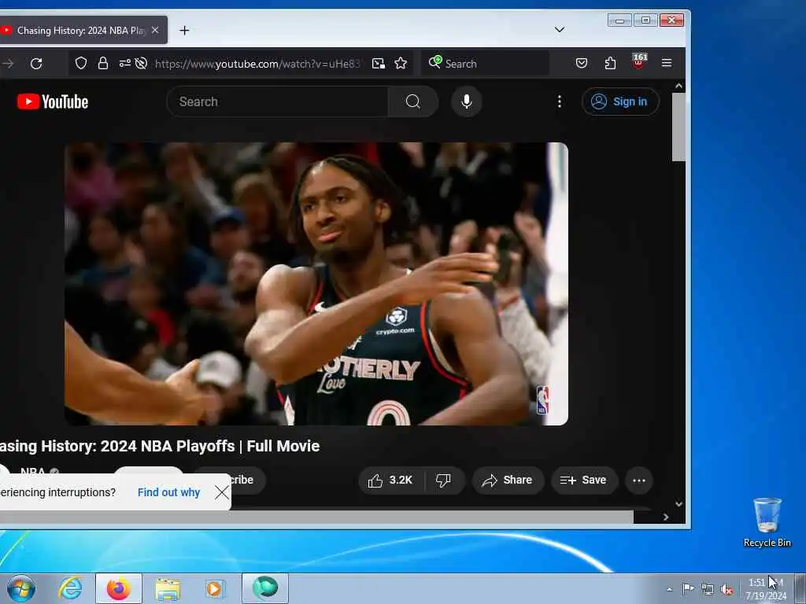Toggle picture-in-picture icon in address bar

(x=379, y=63)
